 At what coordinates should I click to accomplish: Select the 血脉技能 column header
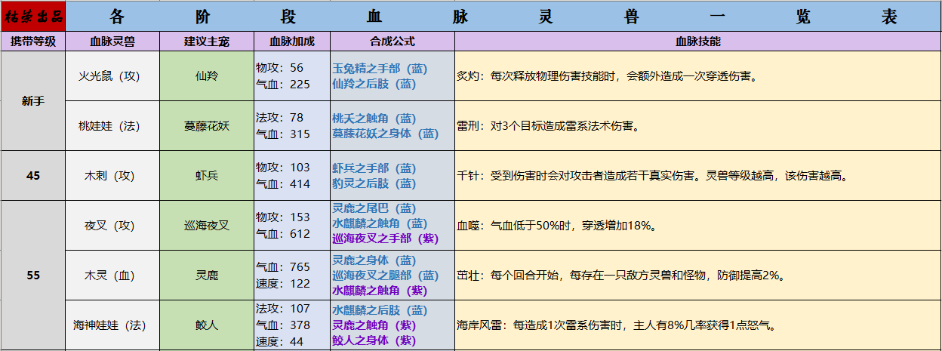coord(697,42)
